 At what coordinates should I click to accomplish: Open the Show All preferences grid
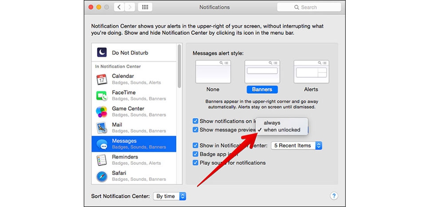(x=145, y=7)
